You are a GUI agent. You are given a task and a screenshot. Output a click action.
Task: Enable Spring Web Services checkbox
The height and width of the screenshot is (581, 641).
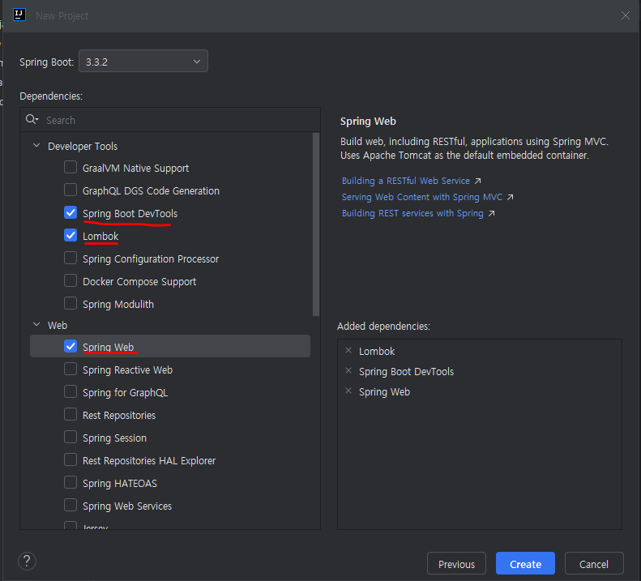71,506
